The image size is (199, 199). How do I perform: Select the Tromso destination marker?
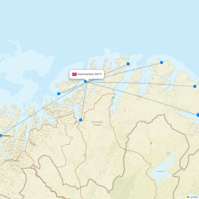[0, 136]
